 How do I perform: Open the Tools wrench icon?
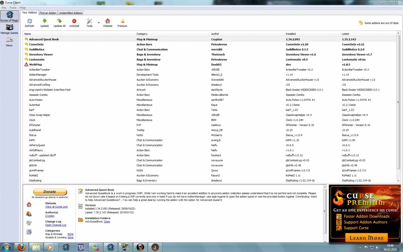click(x=89, y=21)
